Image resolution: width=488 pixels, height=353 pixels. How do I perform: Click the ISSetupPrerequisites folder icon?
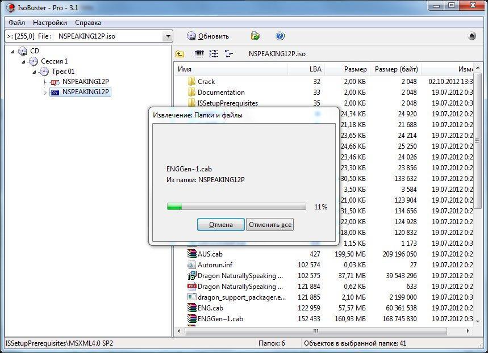[x=191, y=103]
